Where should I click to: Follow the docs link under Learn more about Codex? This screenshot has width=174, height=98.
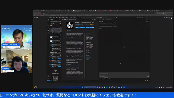tap(73, 66)
